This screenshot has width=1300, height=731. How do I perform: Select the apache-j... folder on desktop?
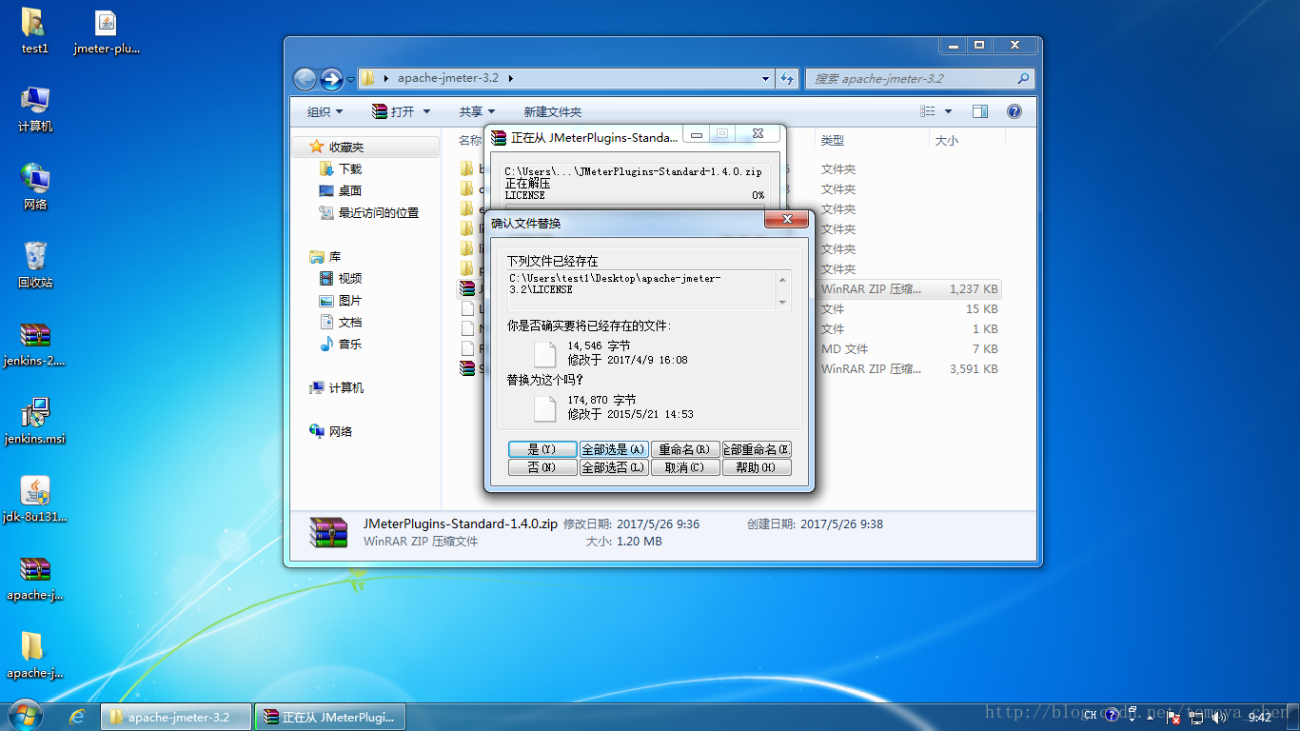tap(34, 656)
